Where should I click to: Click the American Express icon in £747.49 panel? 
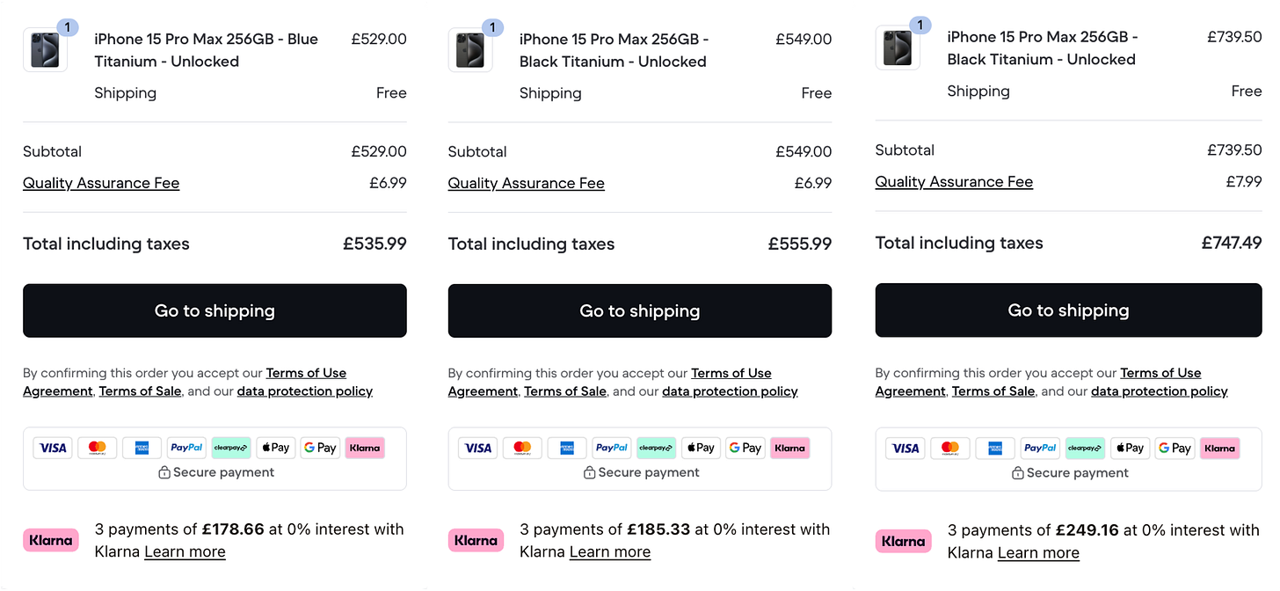coord(995,448)
